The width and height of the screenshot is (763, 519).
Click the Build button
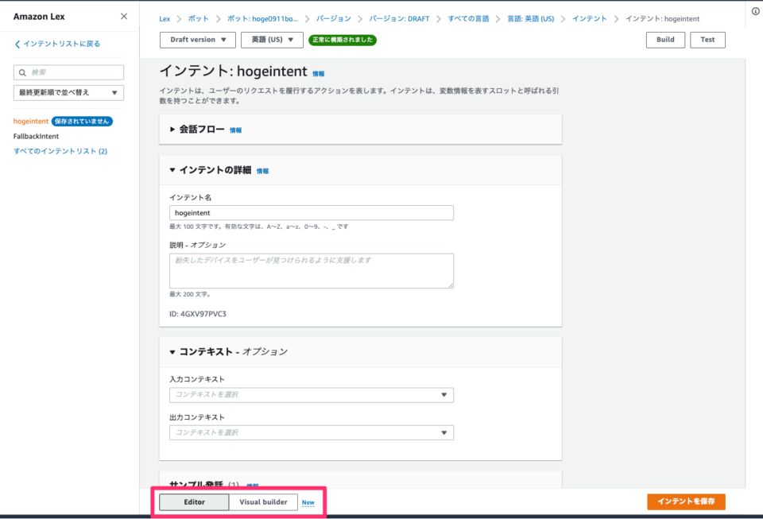[x=665, y=40]
